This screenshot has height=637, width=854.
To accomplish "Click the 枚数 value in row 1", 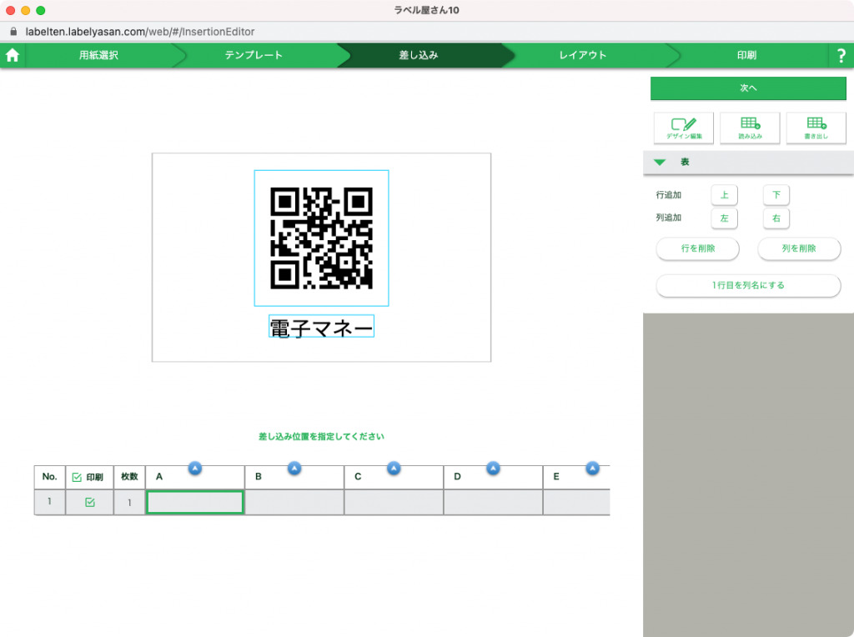I will (129, 502).
